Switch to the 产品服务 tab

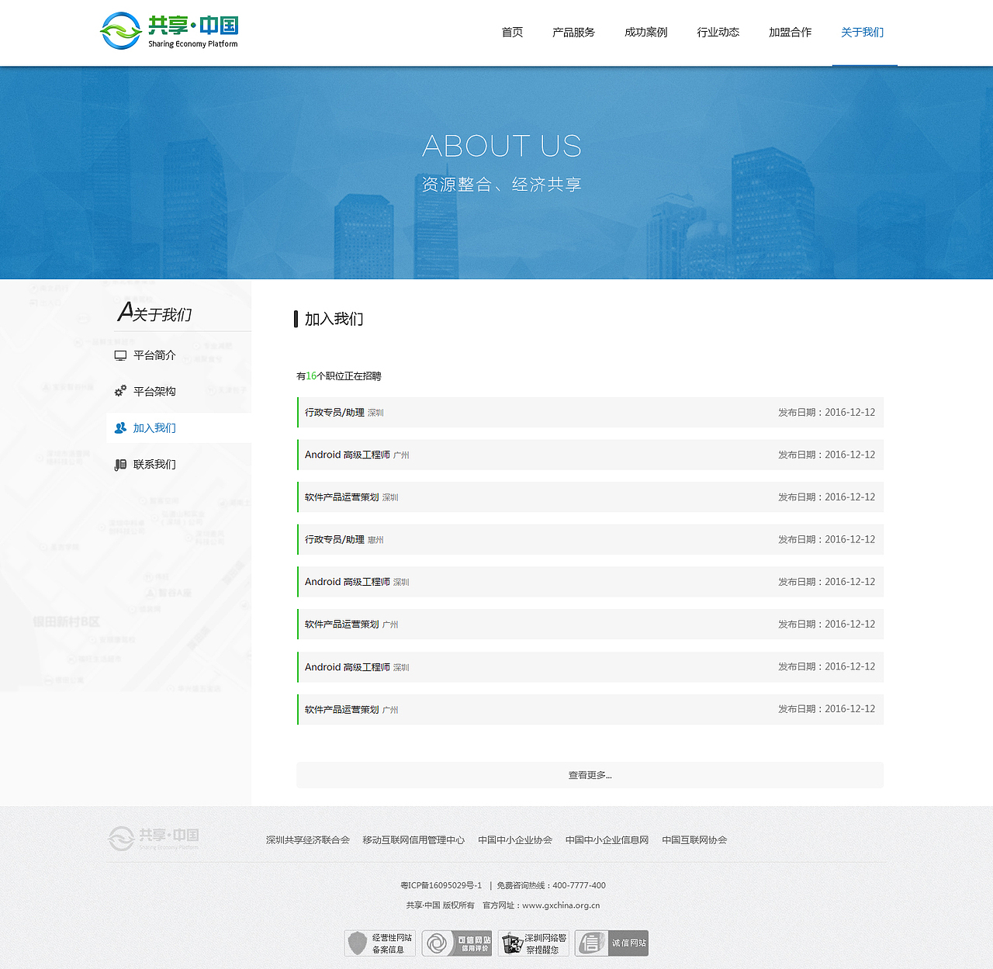[x=574, y=32]
